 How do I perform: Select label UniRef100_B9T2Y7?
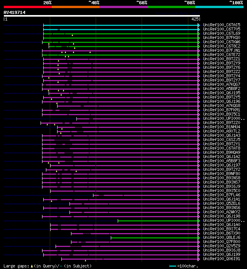222,80
